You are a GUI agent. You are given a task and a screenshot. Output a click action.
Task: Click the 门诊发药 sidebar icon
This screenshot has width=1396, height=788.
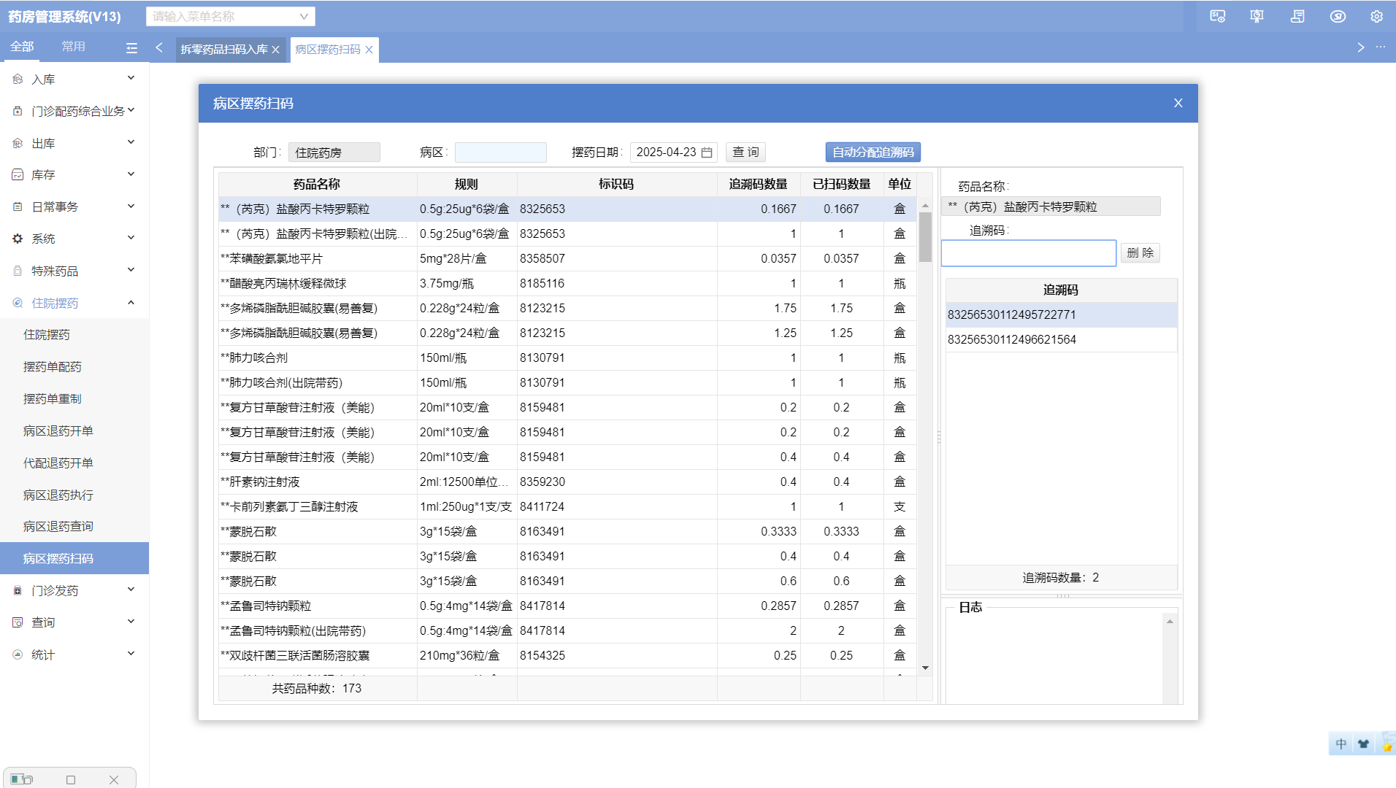pyautogui.click(x=18, y=590)
